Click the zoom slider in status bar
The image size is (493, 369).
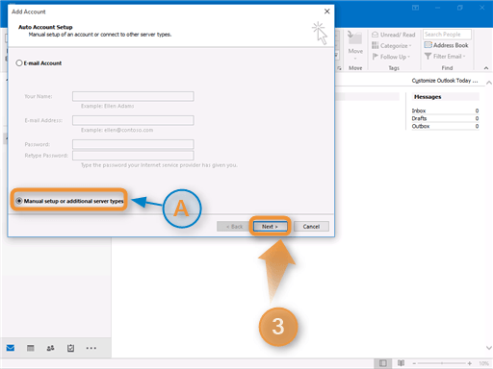442,363
